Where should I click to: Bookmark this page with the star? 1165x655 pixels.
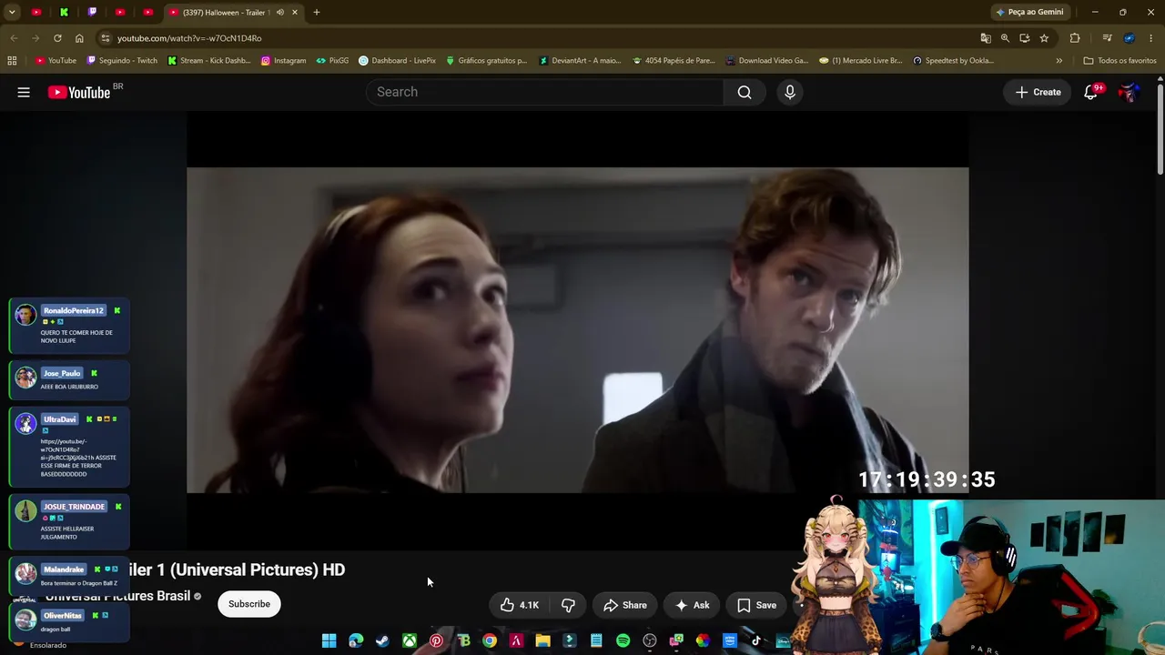pos(1044,38)
